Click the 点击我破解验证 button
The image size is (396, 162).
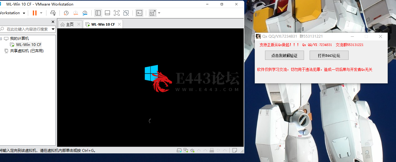(284, 56)
